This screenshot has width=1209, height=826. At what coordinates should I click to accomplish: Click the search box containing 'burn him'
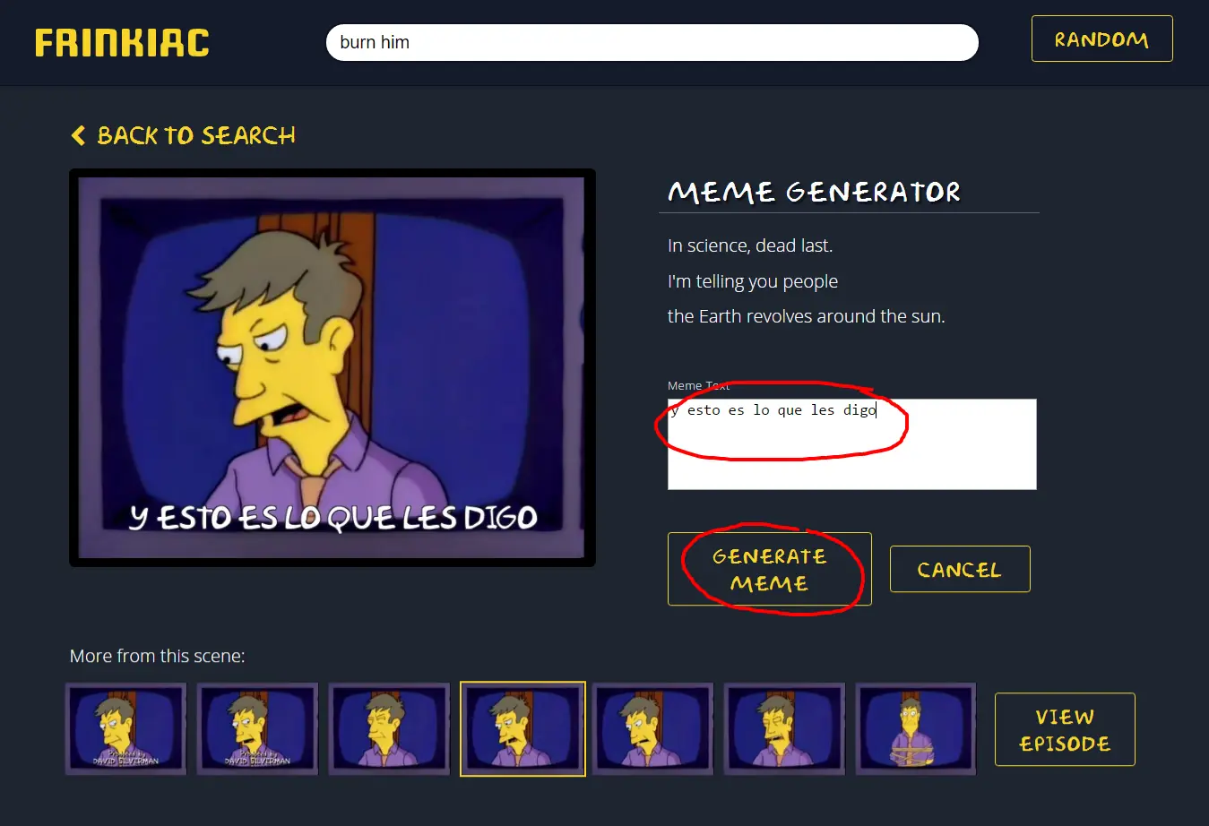(652, 42)
